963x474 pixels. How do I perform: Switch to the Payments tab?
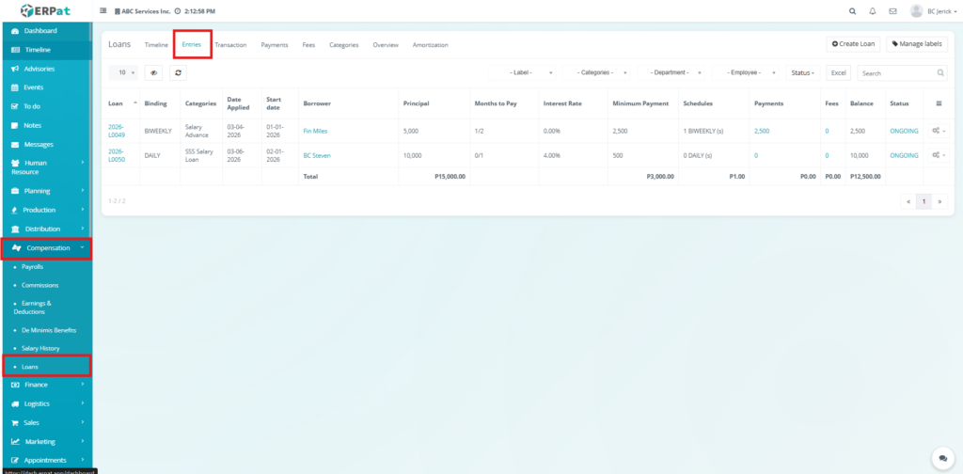coord(275,45)
